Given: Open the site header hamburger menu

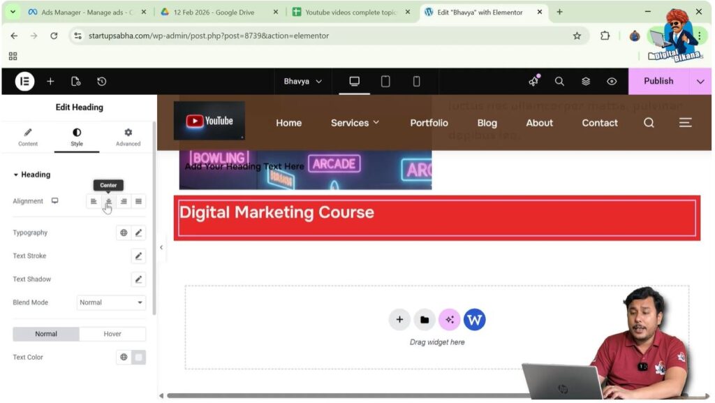Looking at the screenshot, I should coord(686,123).
